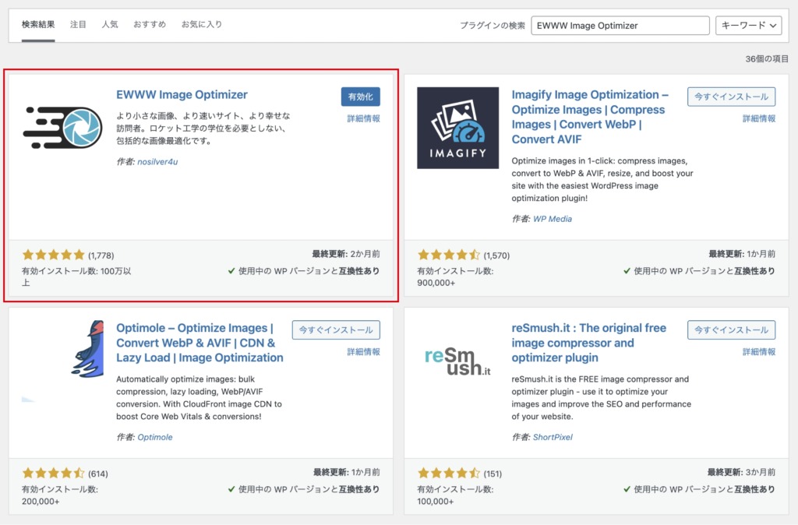Open 詳細情報 for EWWW Image Optimizer
The width and height of the screenshot is (798, 525).
tap(363, 118)
